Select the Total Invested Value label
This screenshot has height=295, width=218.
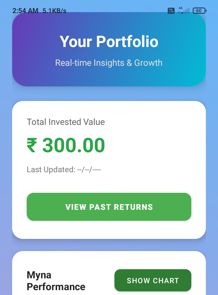click(x=66, y=122)
